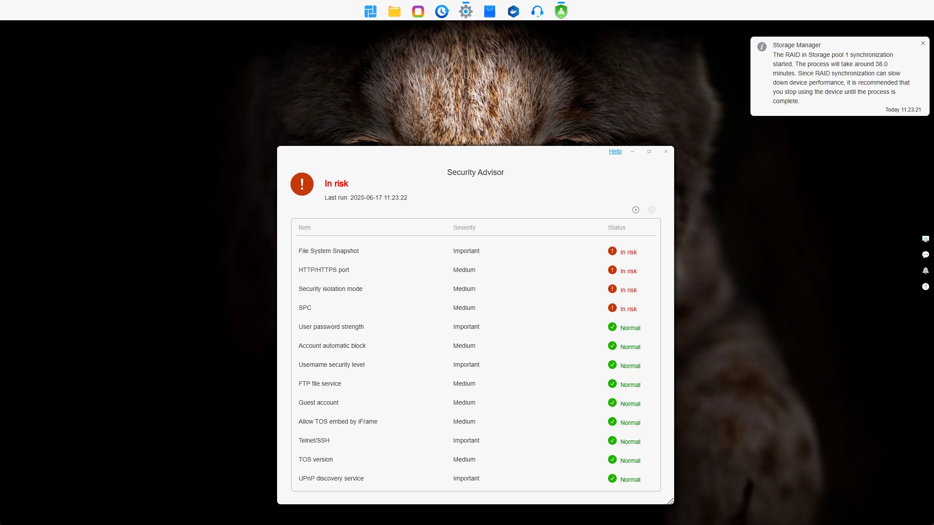The width and height of the screenshot is (934, 525).
Task: Start a security scan with the play icon
Action: [x=636, y=210]
